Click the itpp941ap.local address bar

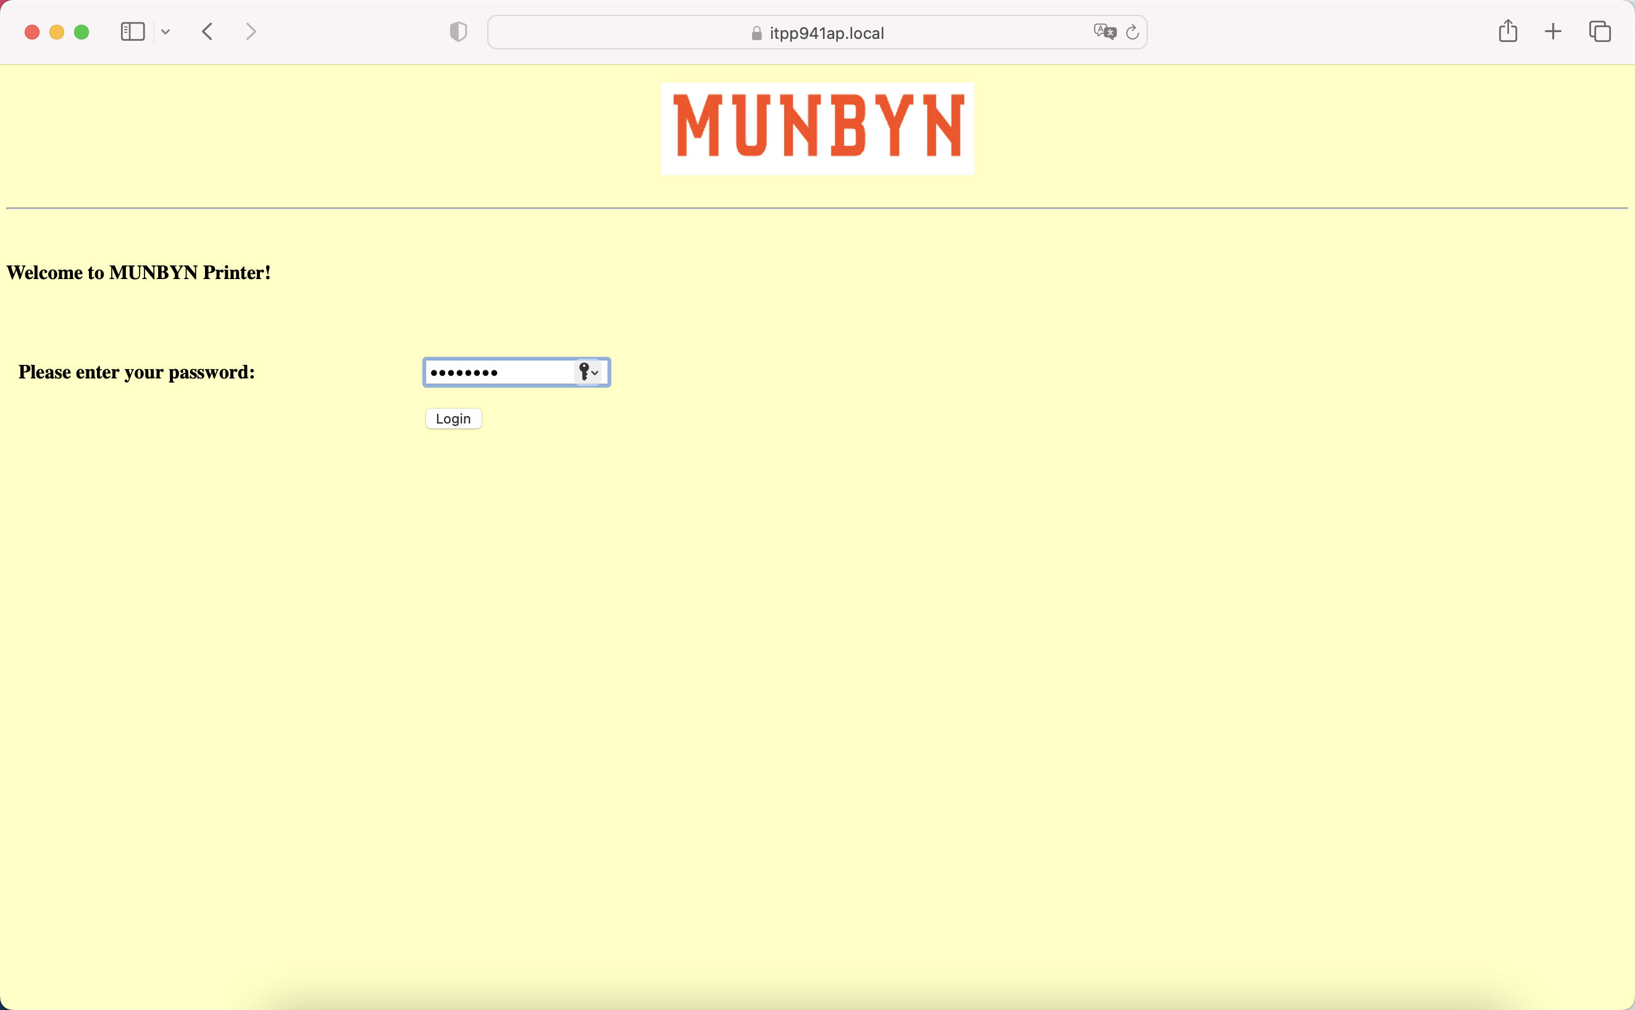pyautogui.click(x=826, y=33)
